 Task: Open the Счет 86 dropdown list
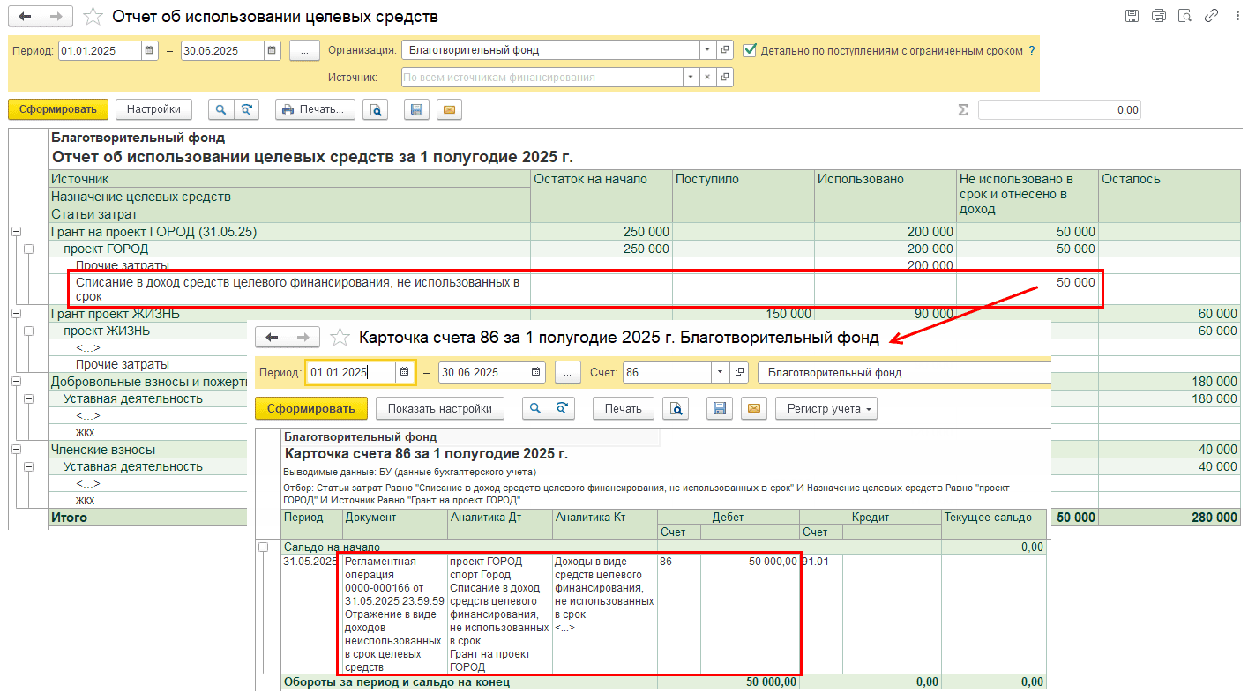click(x=721, y=372)
